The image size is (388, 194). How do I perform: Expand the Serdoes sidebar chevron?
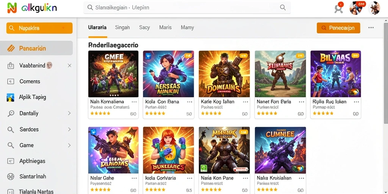[69, 130]
